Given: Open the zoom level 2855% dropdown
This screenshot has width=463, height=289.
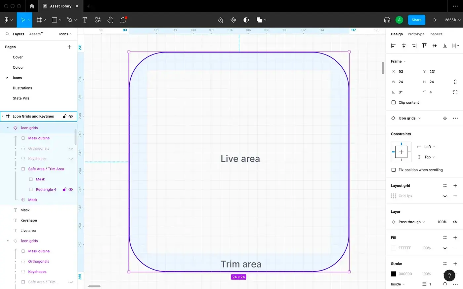Looking at the screenshot, I should 452,20.
